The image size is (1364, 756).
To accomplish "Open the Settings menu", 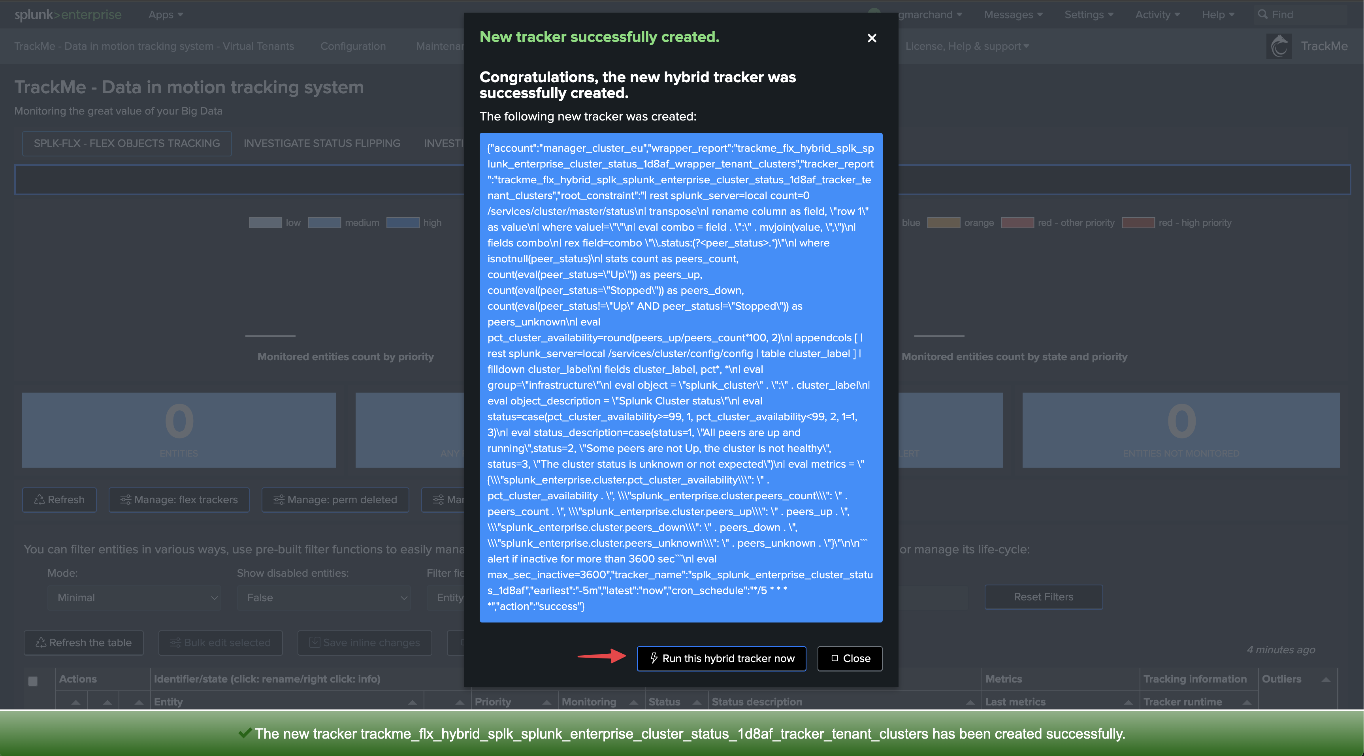I will coord(1089,14).
